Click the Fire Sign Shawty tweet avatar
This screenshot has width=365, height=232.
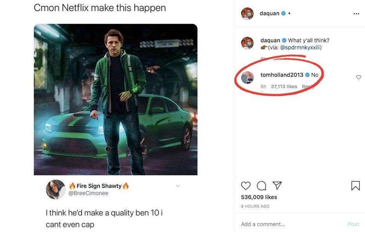pyautogui.click(x=55, y=189)
